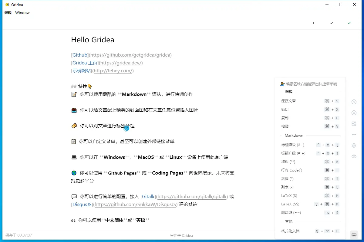Go back using the left arrow icon
This screenshot has height=242, width=364.
pos(314,23)
